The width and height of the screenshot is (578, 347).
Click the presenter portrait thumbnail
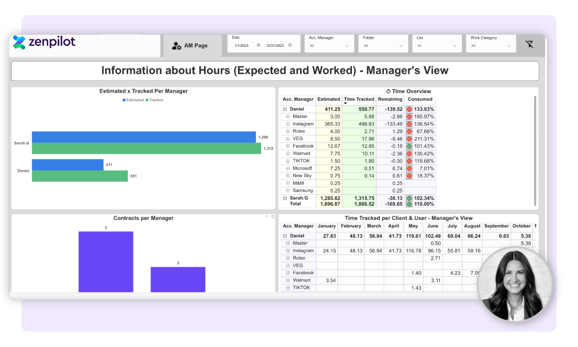(x=514, y=285)
